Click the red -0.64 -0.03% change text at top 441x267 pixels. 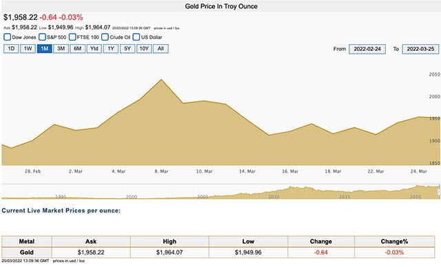(x=61, y=17)
